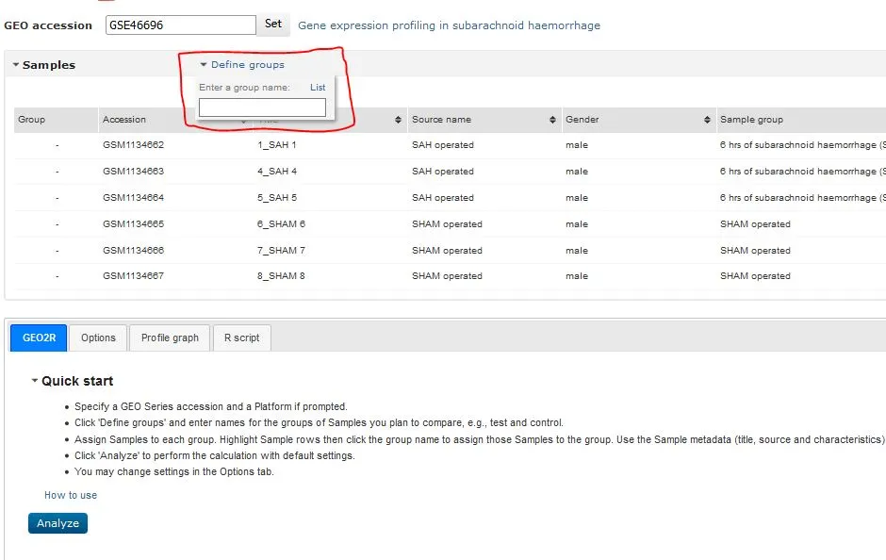Screen dimensions: 886x560
Task: Click the GEO accession input field
Action: pyautogui.click(x=180, y=25)
